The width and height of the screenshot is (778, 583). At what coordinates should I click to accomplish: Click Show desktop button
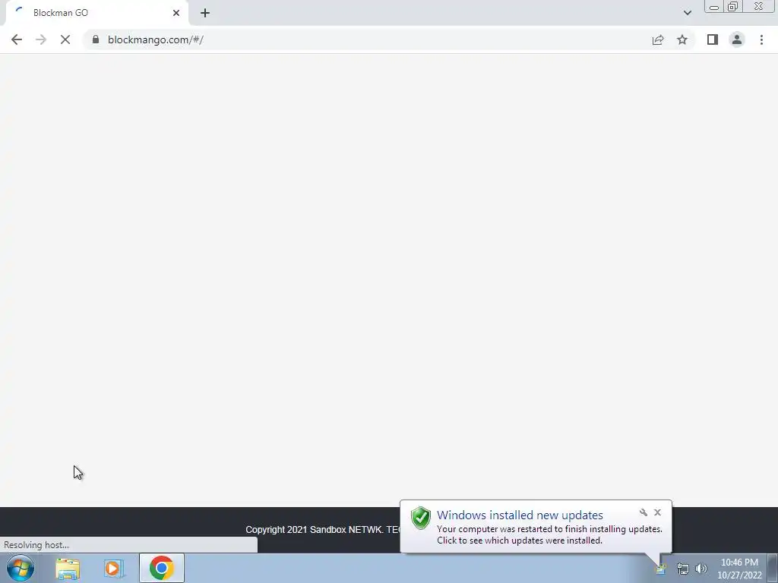click(x=773, y=568)
